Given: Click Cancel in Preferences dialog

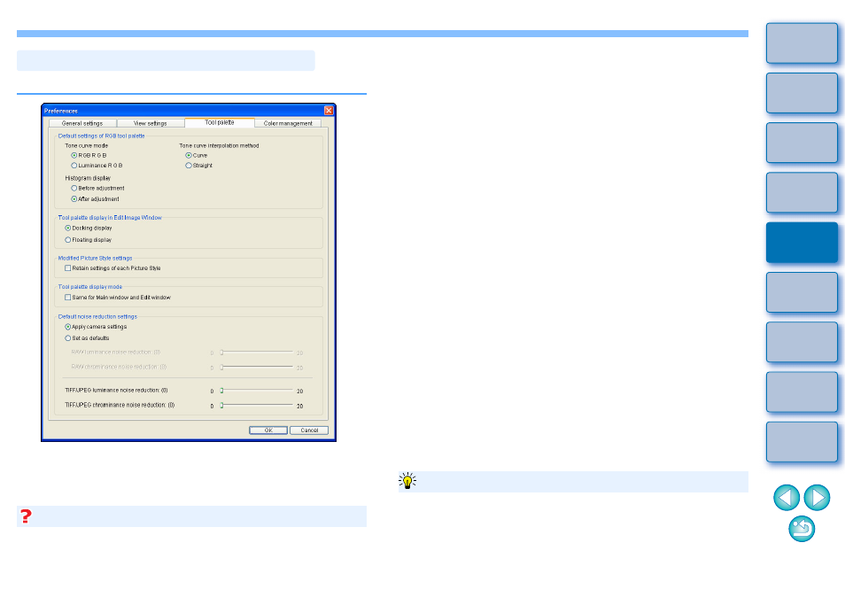Looking at the screenshot, I should coord(309,430).
